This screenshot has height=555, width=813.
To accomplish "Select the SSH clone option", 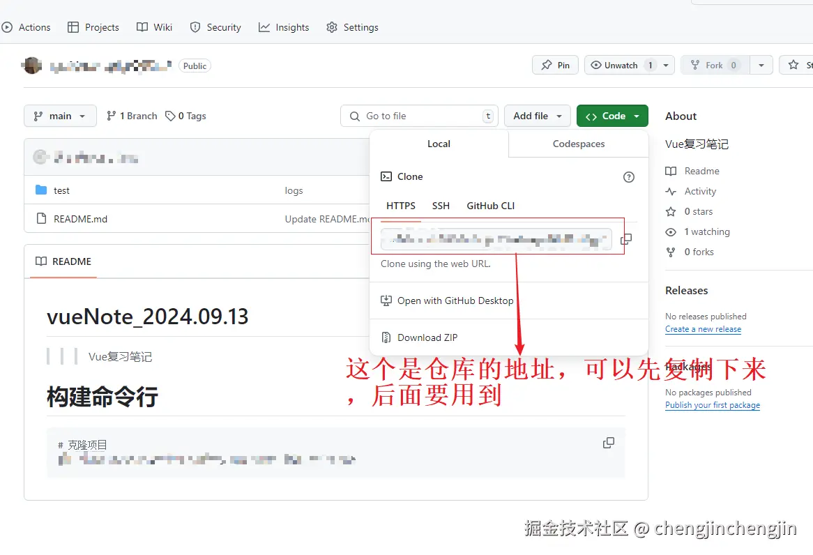I will (x=441, y=206).
